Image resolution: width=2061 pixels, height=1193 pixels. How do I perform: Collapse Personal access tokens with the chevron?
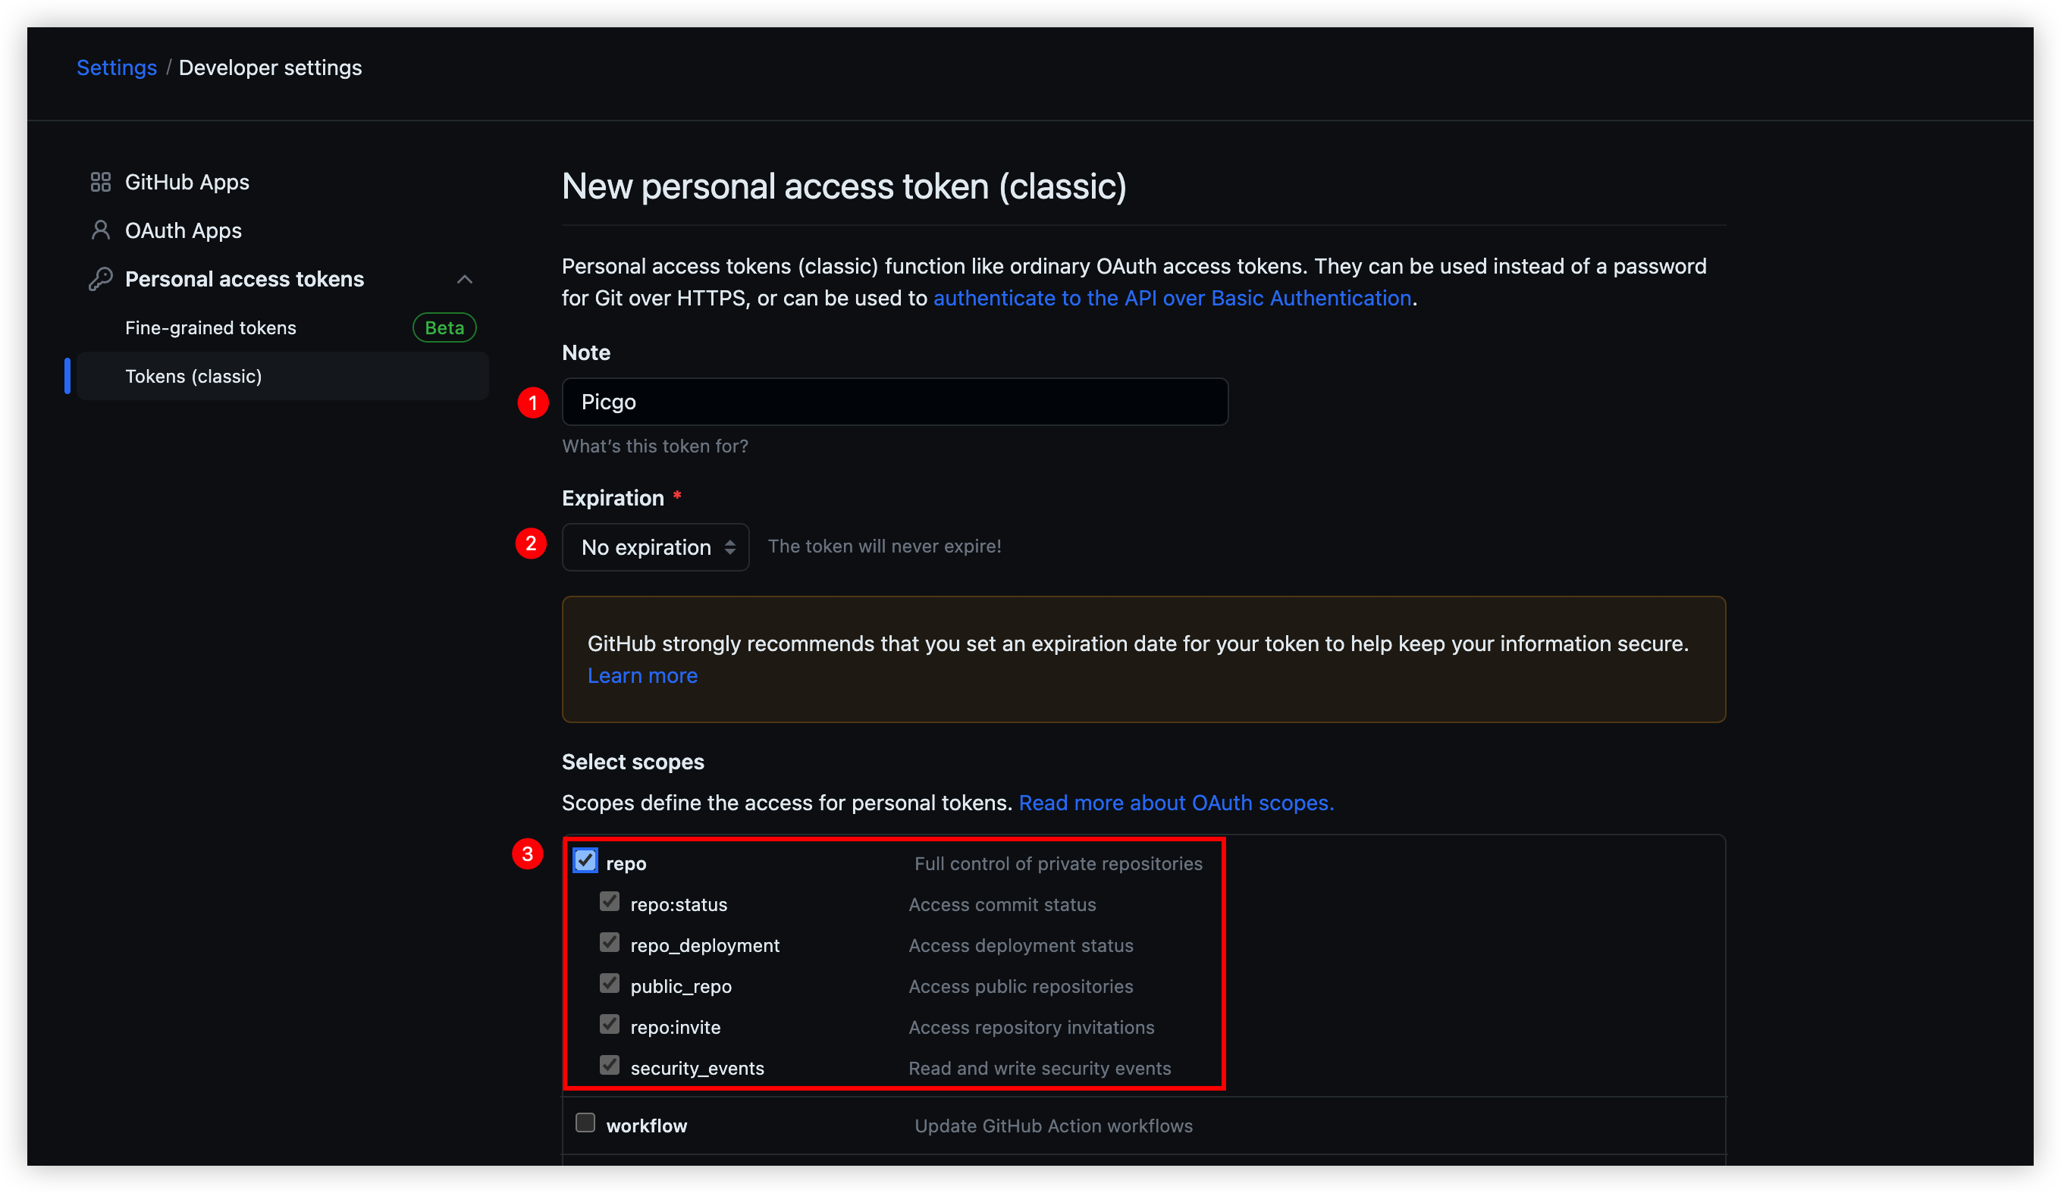tap(465, 279)
